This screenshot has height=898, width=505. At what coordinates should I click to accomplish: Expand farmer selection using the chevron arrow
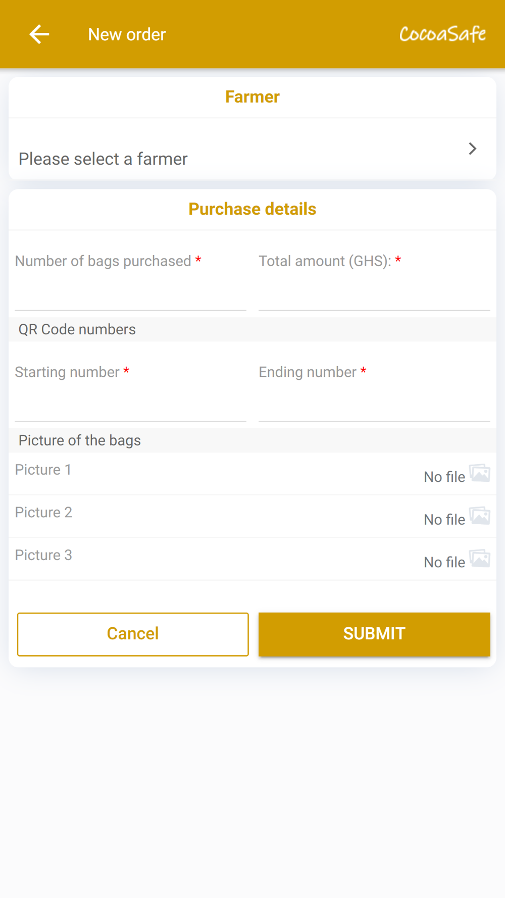(x=472, y=148)
